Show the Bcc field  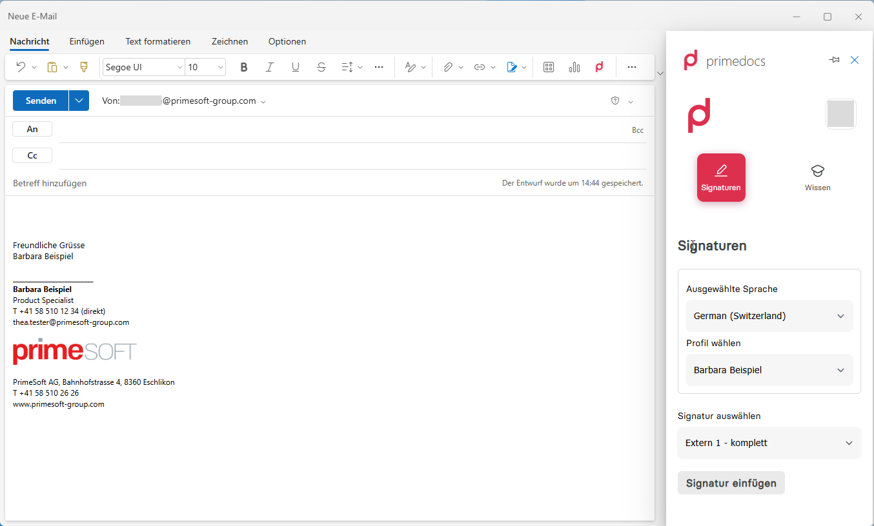(x=638, y=130)
